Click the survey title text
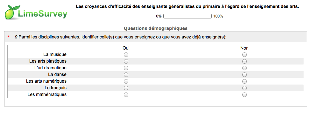Viewport: 312px width, 116px height. tap(188, 7)
